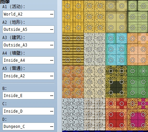Toggle bottom-left circle on yellow cobblestone tile
The image size is (148, 132).
89,27
